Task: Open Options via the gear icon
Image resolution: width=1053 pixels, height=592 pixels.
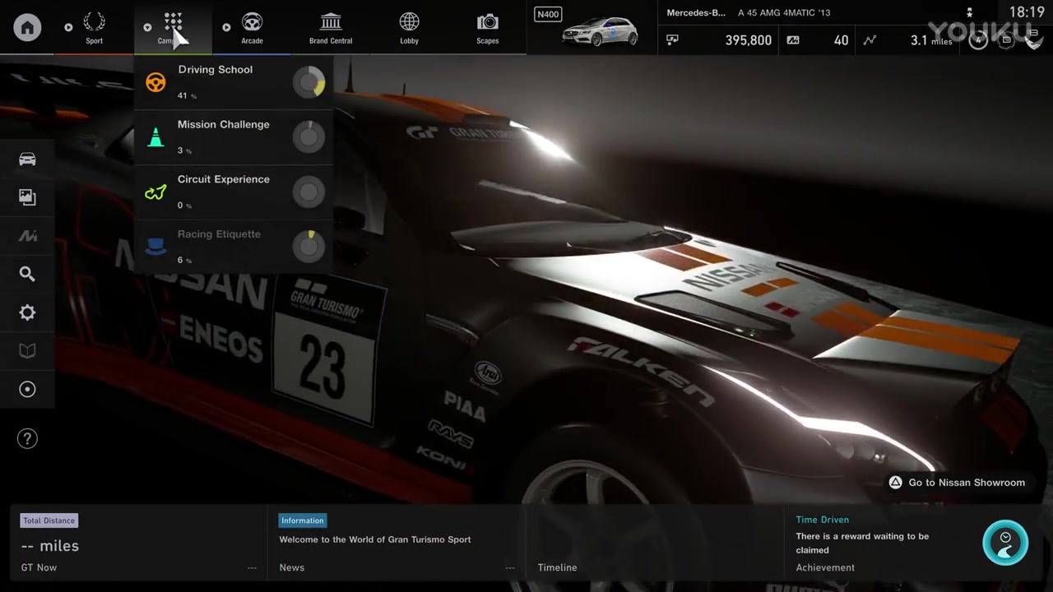Action: click(x=27, y=312)
